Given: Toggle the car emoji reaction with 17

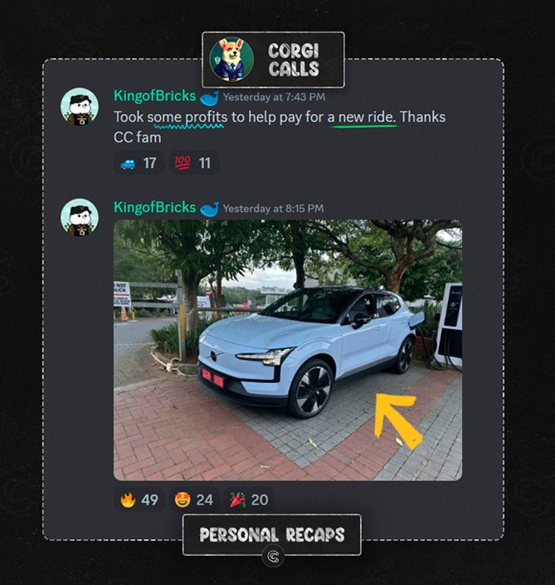Looking at the screenshot, I should tap(139, 163).
